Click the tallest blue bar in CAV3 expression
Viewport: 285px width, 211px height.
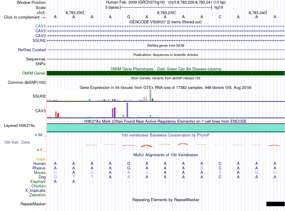[x=127, y=110]
